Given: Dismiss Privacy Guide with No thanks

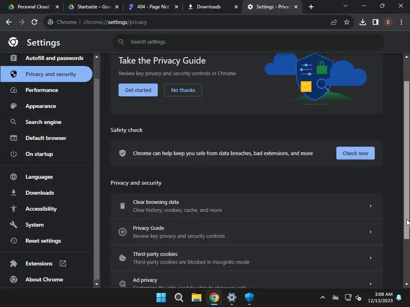Looking at the screenshot, I should click(x=183, y=90).
